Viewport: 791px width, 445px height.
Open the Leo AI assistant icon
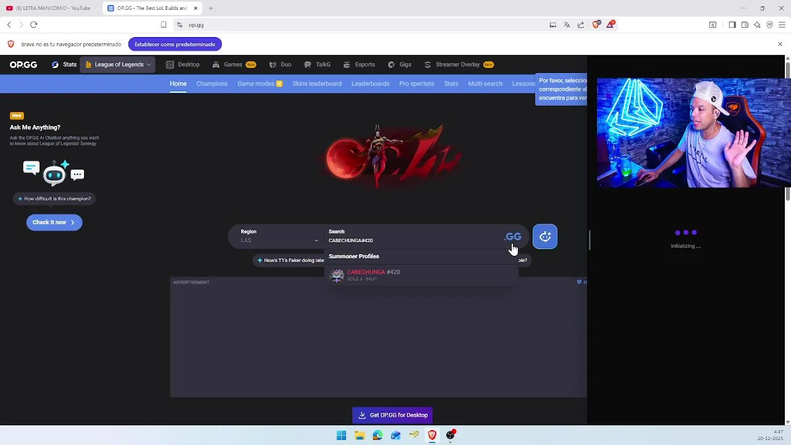point(757,25)
